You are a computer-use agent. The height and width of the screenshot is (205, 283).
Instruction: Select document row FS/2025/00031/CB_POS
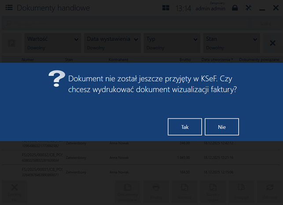point(141,172)
